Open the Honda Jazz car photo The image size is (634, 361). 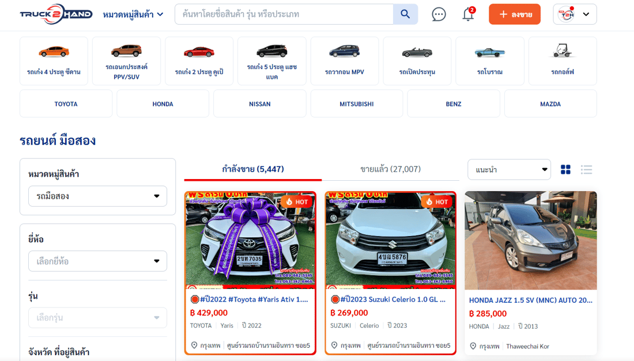(x=530, y=241)
